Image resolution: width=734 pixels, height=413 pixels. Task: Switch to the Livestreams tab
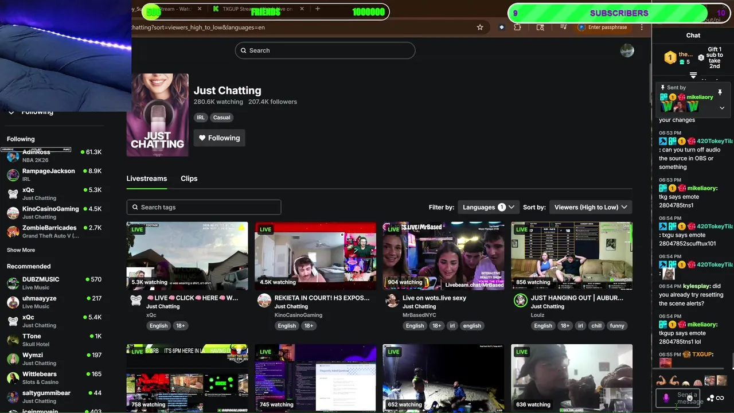point(147,178)
